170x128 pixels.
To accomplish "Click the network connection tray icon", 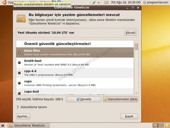I will click(x=94, y=2).
